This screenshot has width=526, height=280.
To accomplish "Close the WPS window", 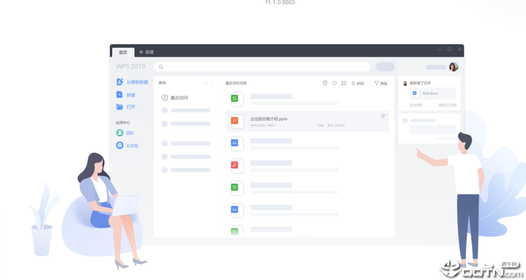I will 459,49.
